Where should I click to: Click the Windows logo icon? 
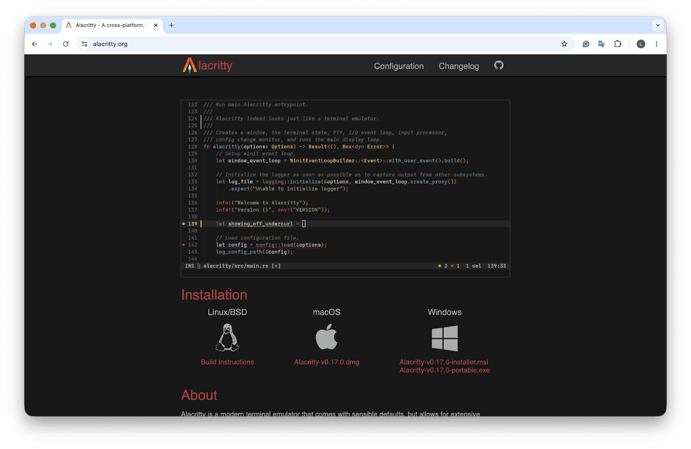(445, 338)
